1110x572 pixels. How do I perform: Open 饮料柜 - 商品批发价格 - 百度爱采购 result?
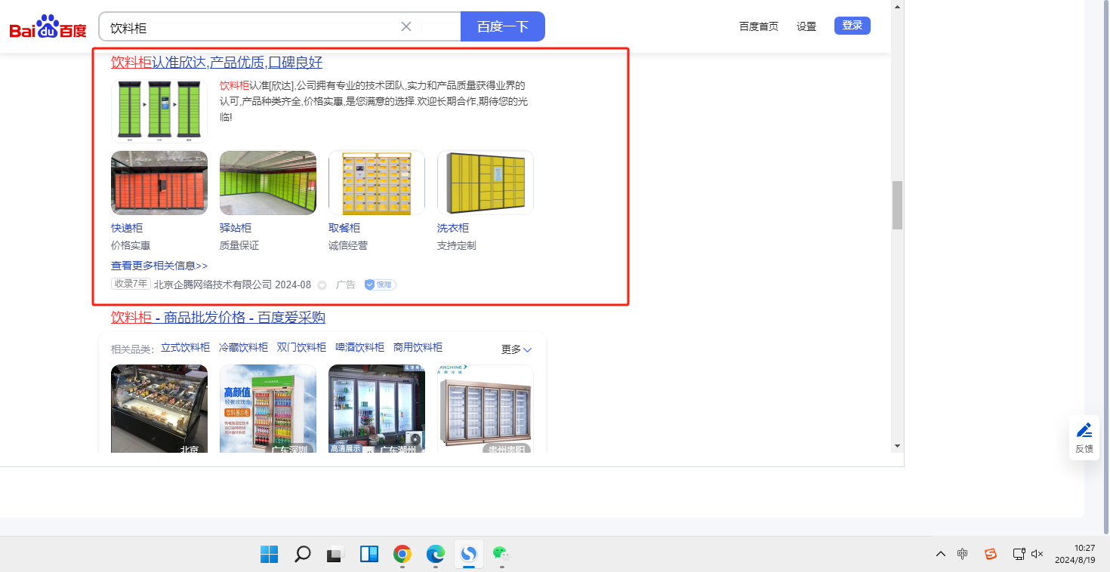218,318
